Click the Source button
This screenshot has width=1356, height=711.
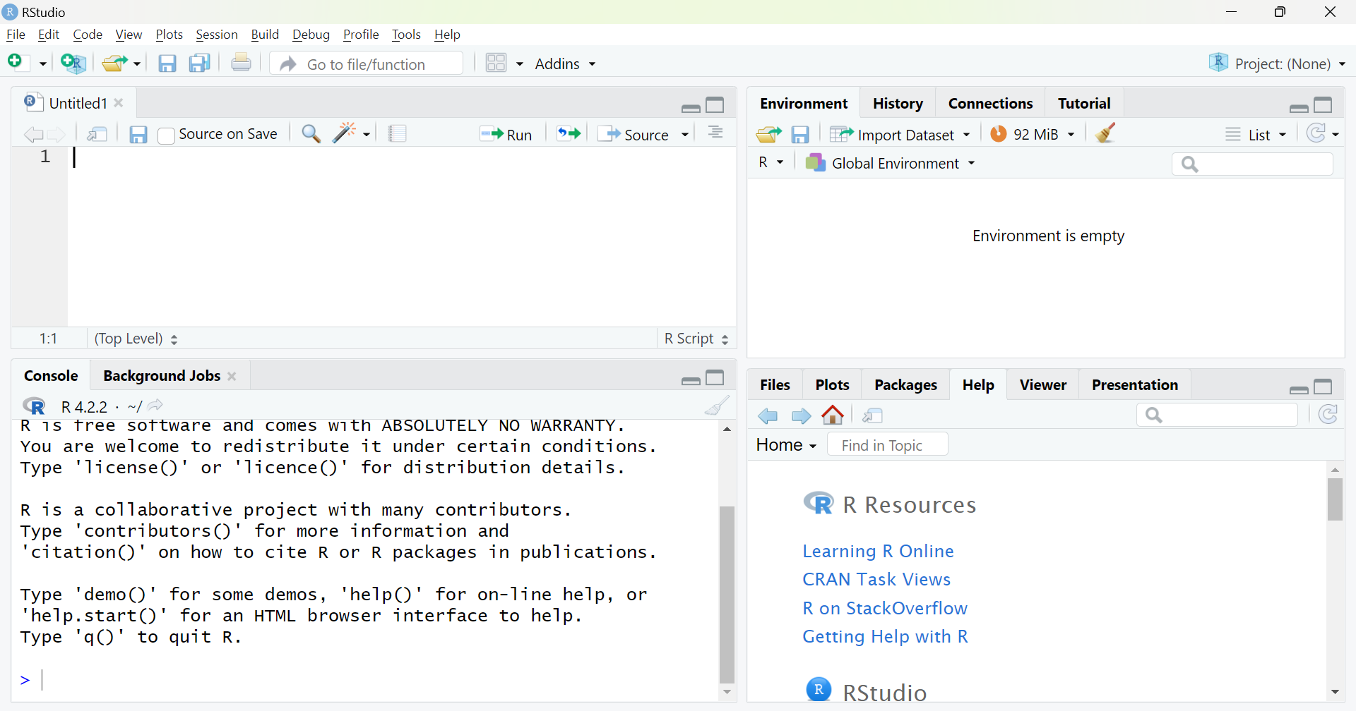click(x=634, y=134)
